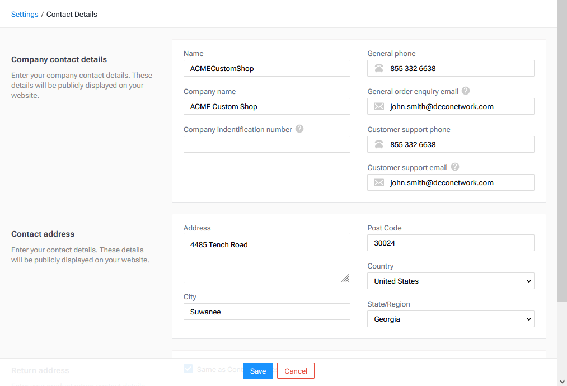Click inside the Post Code field

[451, 243]
